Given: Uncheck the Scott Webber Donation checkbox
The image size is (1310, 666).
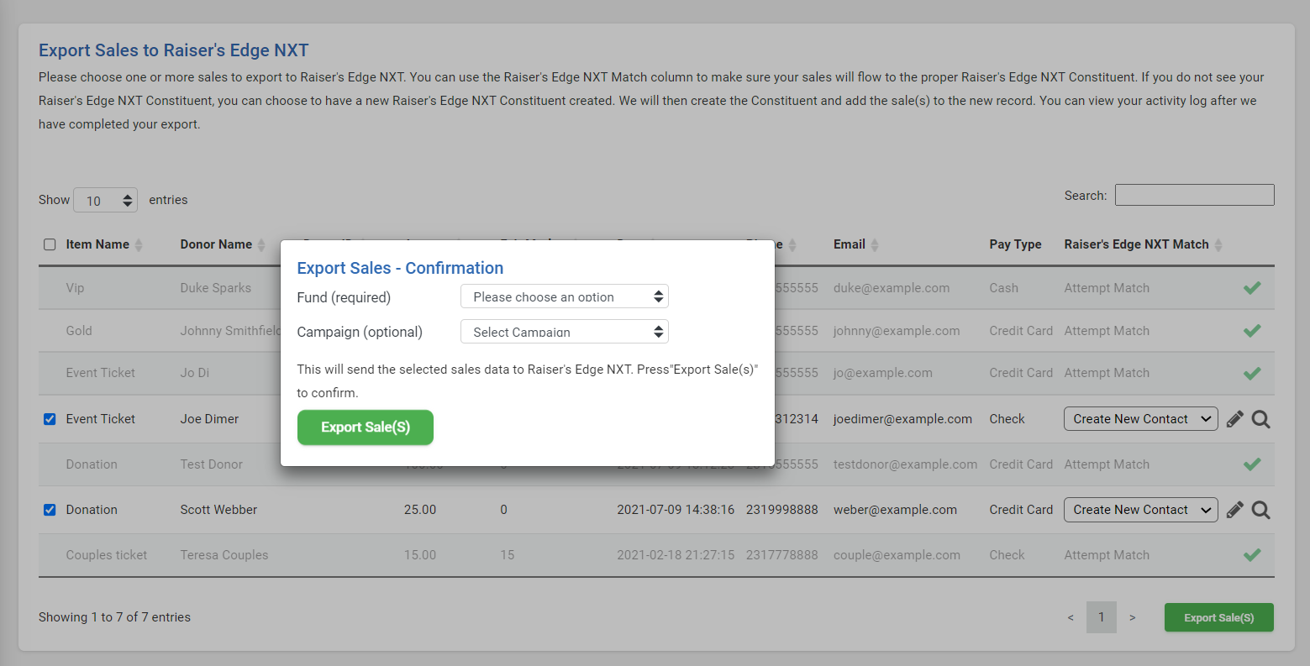Looking at the screenshot, I should pos(50,510).
